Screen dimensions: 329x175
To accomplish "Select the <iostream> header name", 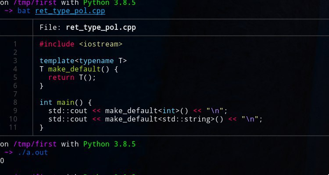I will [101, 44].
